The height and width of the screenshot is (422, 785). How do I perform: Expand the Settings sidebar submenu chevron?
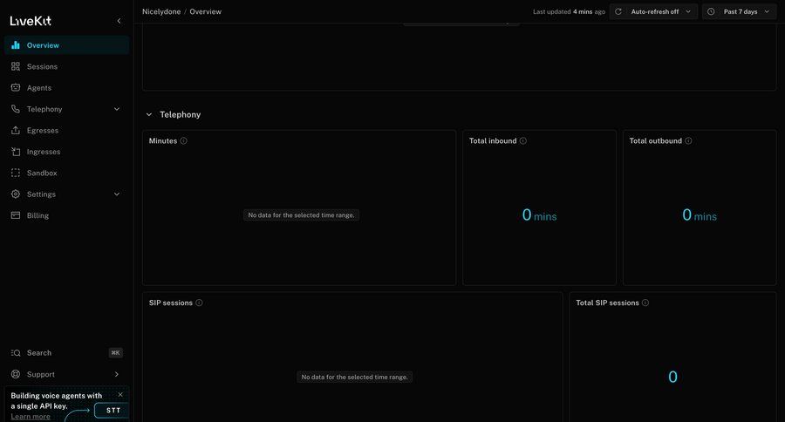117,194
